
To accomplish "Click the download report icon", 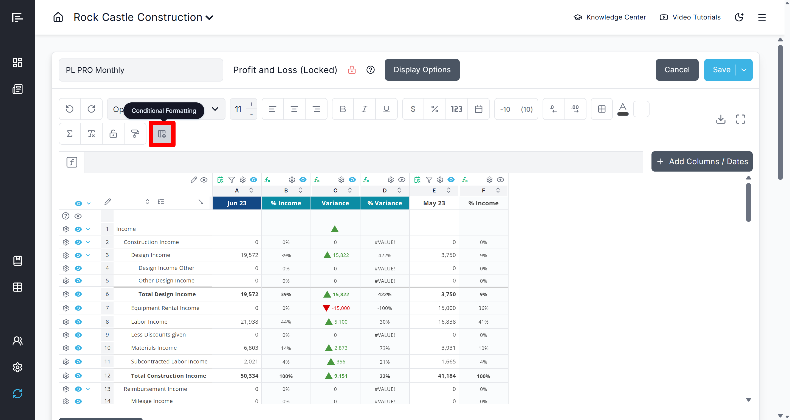I will 720,119.
